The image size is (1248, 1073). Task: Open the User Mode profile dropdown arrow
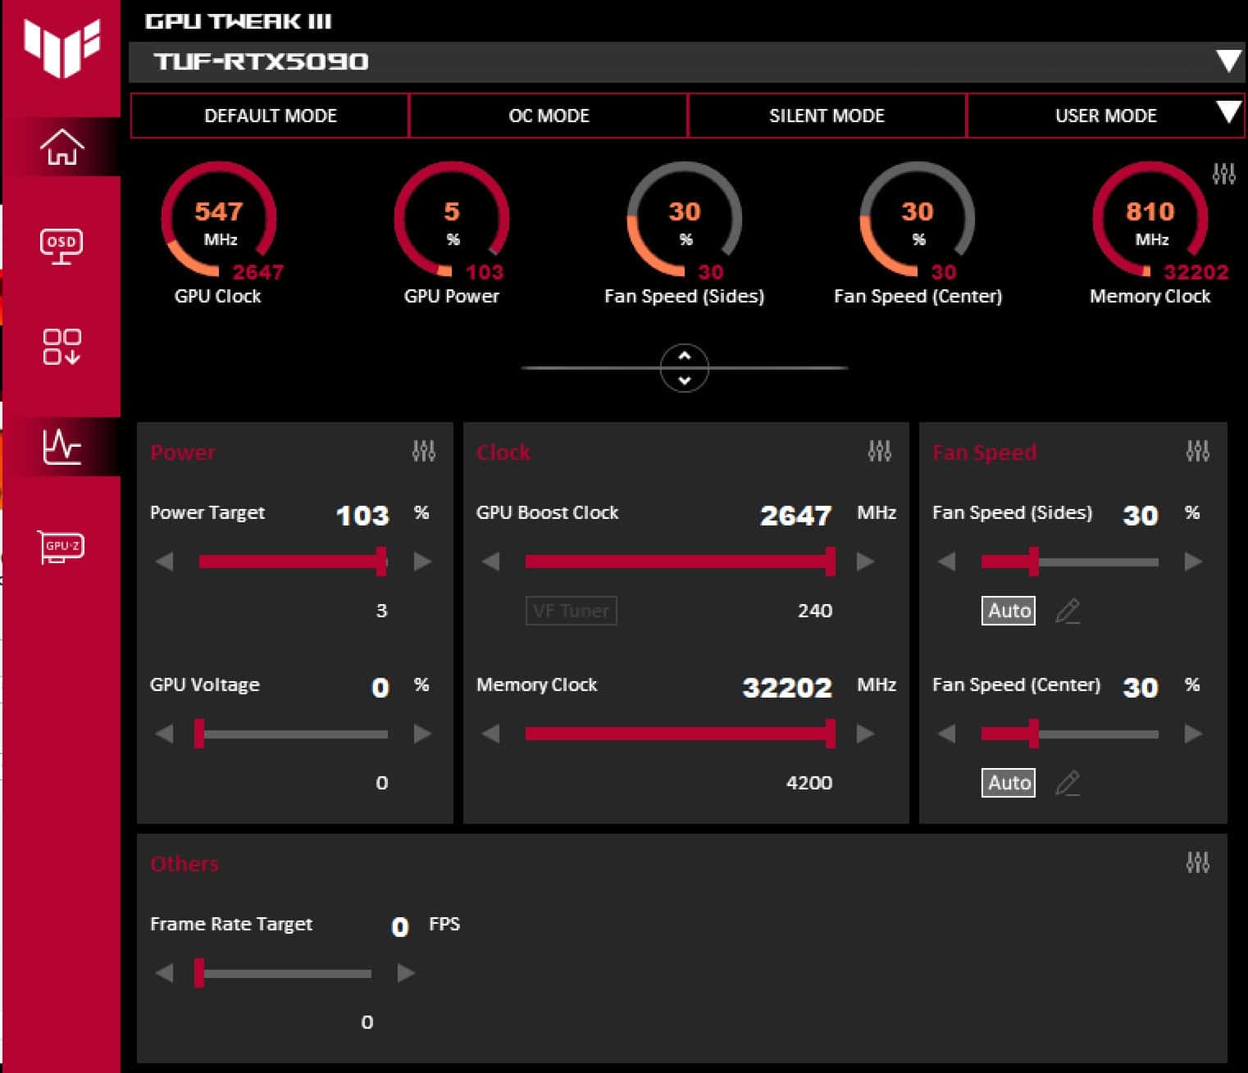[x=1228, y=112]
